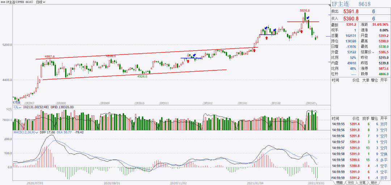Click the 175天 label on chart
The image size is (391, 185).
[x=17, y=103]
